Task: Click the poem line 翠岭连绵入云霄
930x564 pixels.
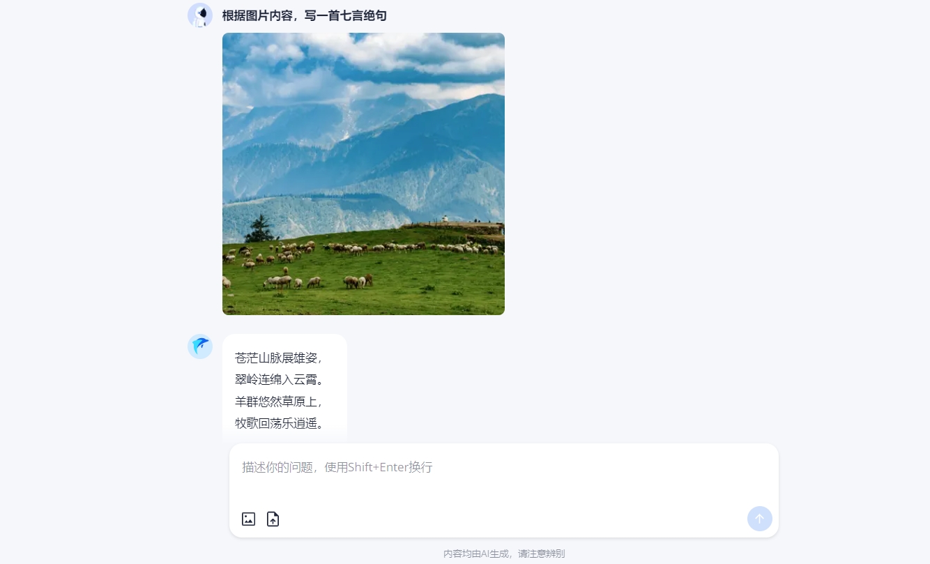Action: [279, 380]
